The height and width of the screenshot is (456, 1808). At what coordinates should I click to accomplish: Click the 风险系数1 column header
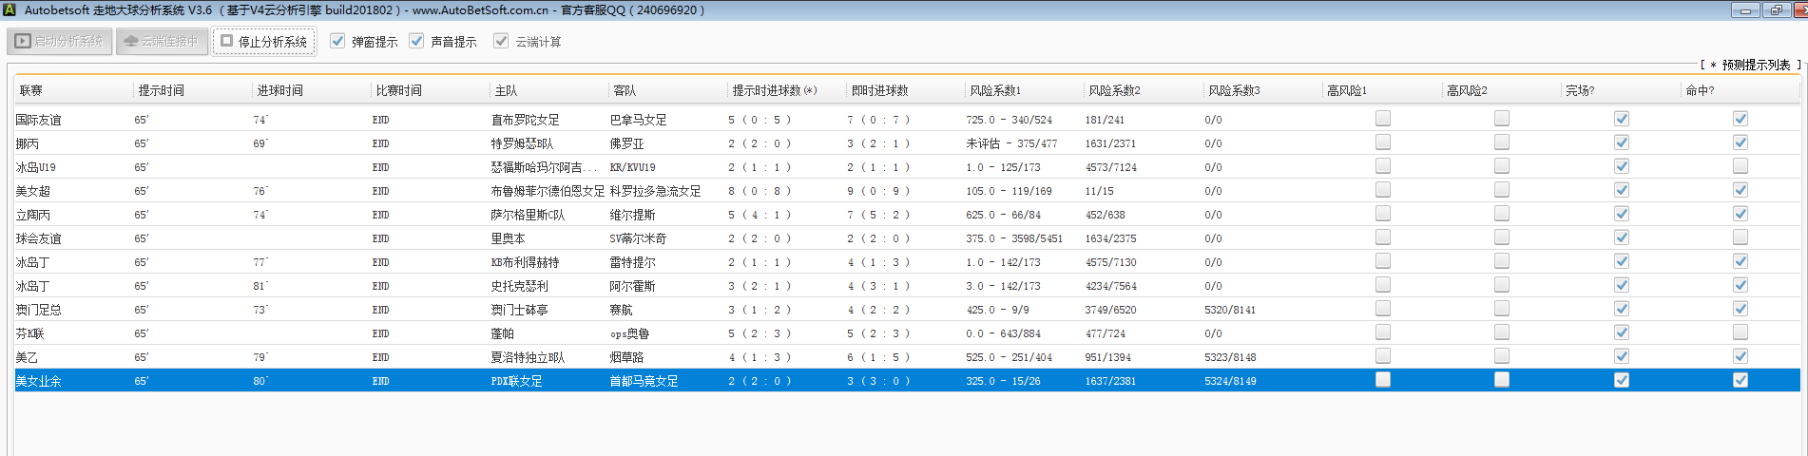pyautogui.click(x=995, y=90)
